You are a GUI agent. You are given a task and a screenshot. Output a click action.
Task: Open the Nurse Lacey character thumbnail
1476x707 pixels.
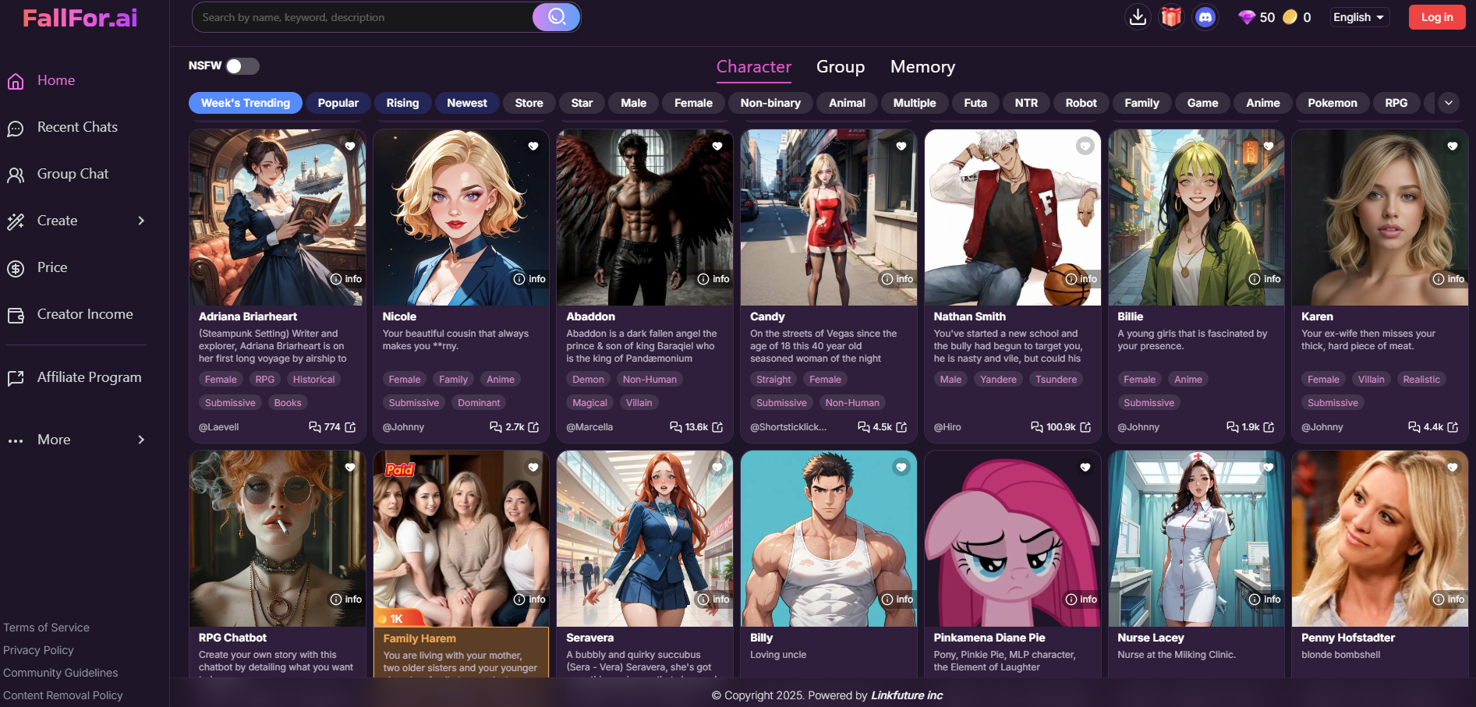1196,539
